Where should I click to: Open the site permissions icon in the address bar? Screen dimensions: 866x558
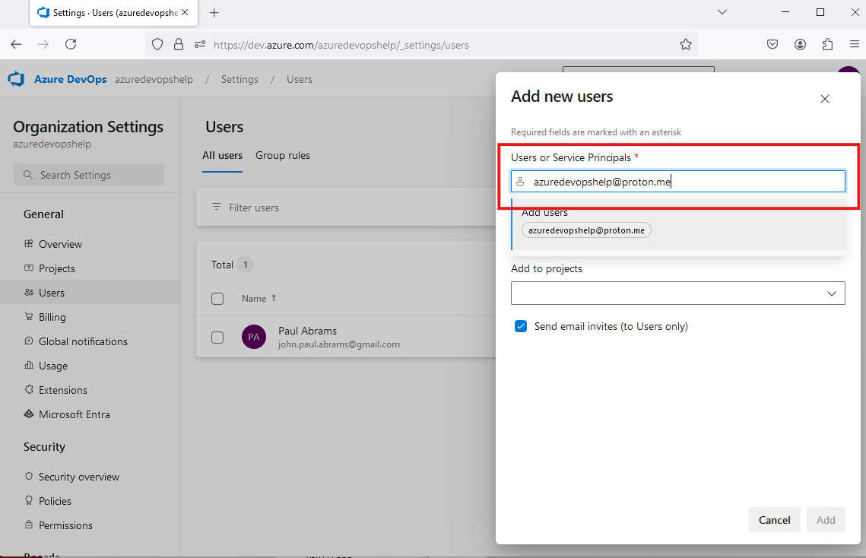click(x=200, y=44)
